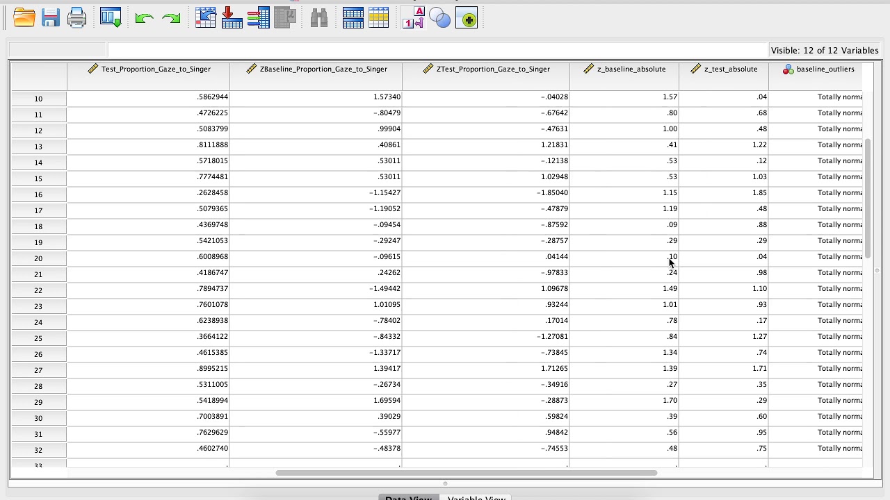
Task: Click the scale icon of ZTest_Proportion_Gaze_to_Singer column
Action: click(428, 69)
